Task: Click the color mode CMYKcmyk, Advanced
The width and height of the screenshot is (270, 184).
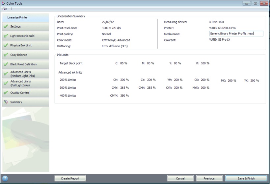Action: point(116,40)
